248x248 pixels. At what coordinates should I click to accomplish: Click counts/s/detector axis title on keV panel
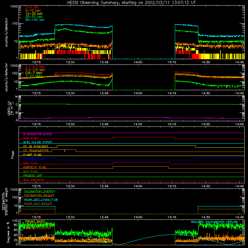click(x=6, y=32)
